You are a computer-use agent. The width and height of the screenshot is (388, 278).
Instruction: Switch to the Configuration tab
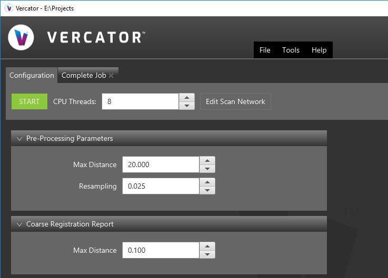32,75
